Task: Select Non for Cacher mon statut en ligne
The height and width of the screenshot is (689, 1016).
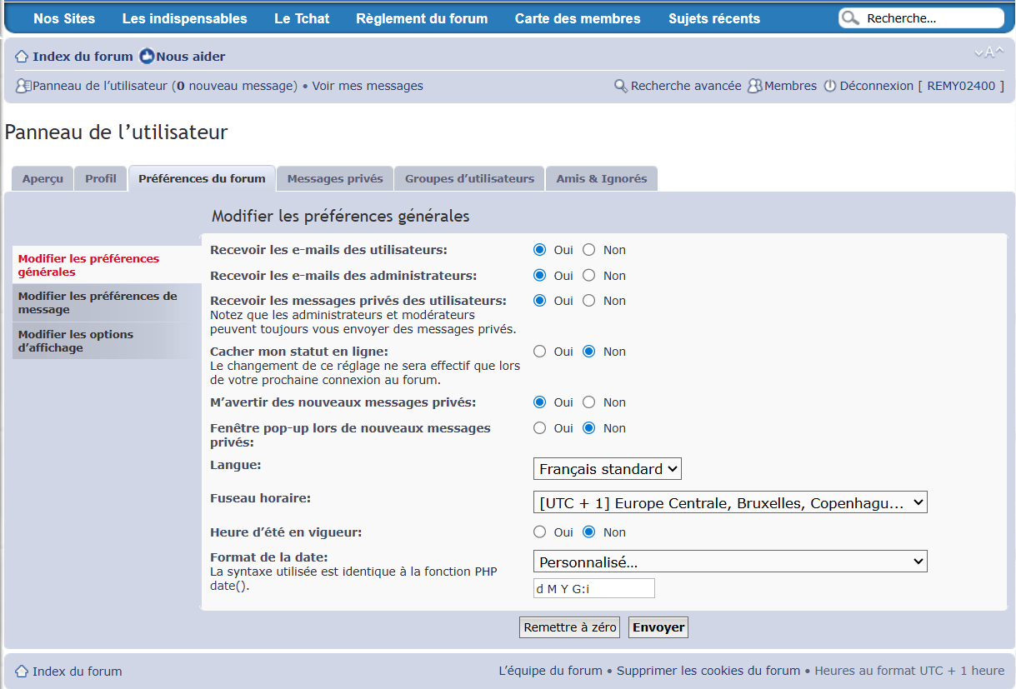Action: [589, 352]
